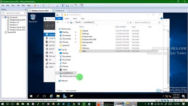Viewport: 188px width, 106px height.
Task: Open Network in the navigation pane
Action: click(64, 81)
